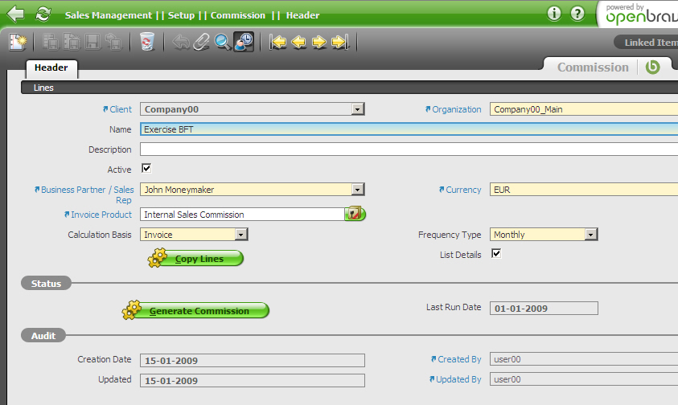Click the Generate Commission button
The image size is (678, 405).
(x=197, y=311)
